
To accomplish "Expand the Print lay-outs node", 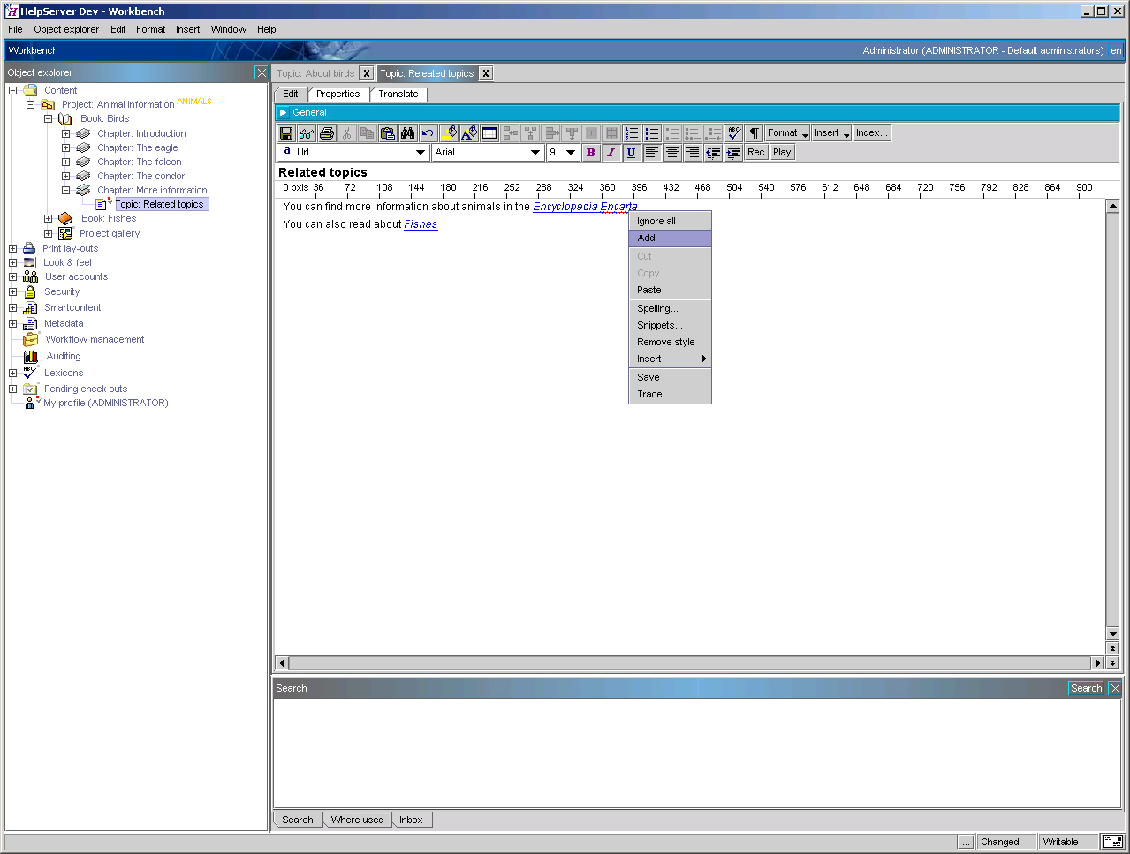I will coord(12,248).
